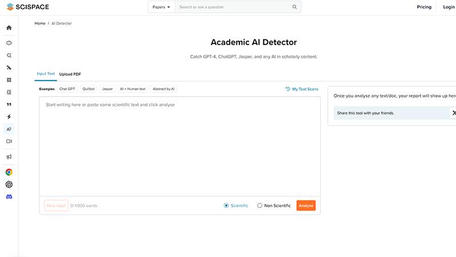Open the lightning bolt icon in sidebar
456x257 pixels.
(x=9, y=117)
